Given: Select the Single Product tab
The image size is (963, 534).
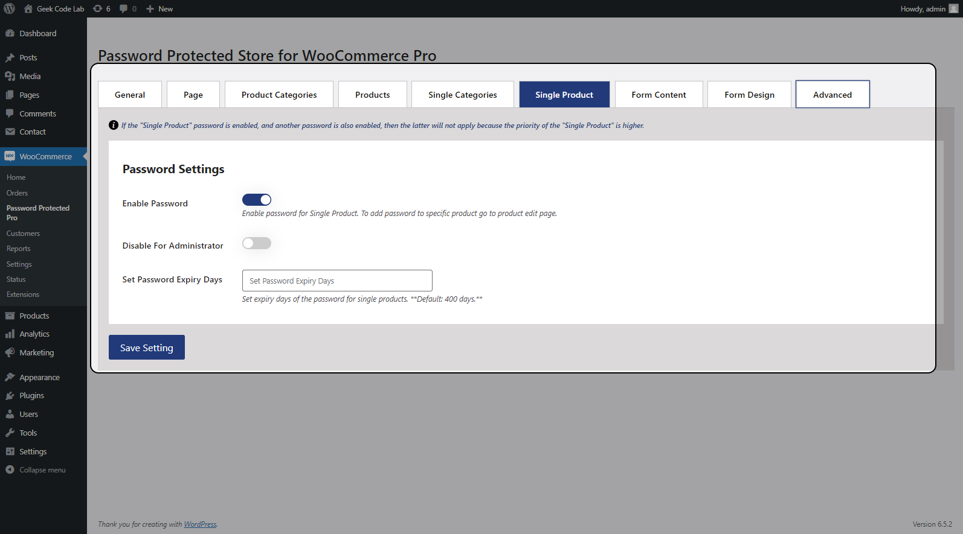Looking at the screenshot, I should pyautogui.click(x=564, y=95).
